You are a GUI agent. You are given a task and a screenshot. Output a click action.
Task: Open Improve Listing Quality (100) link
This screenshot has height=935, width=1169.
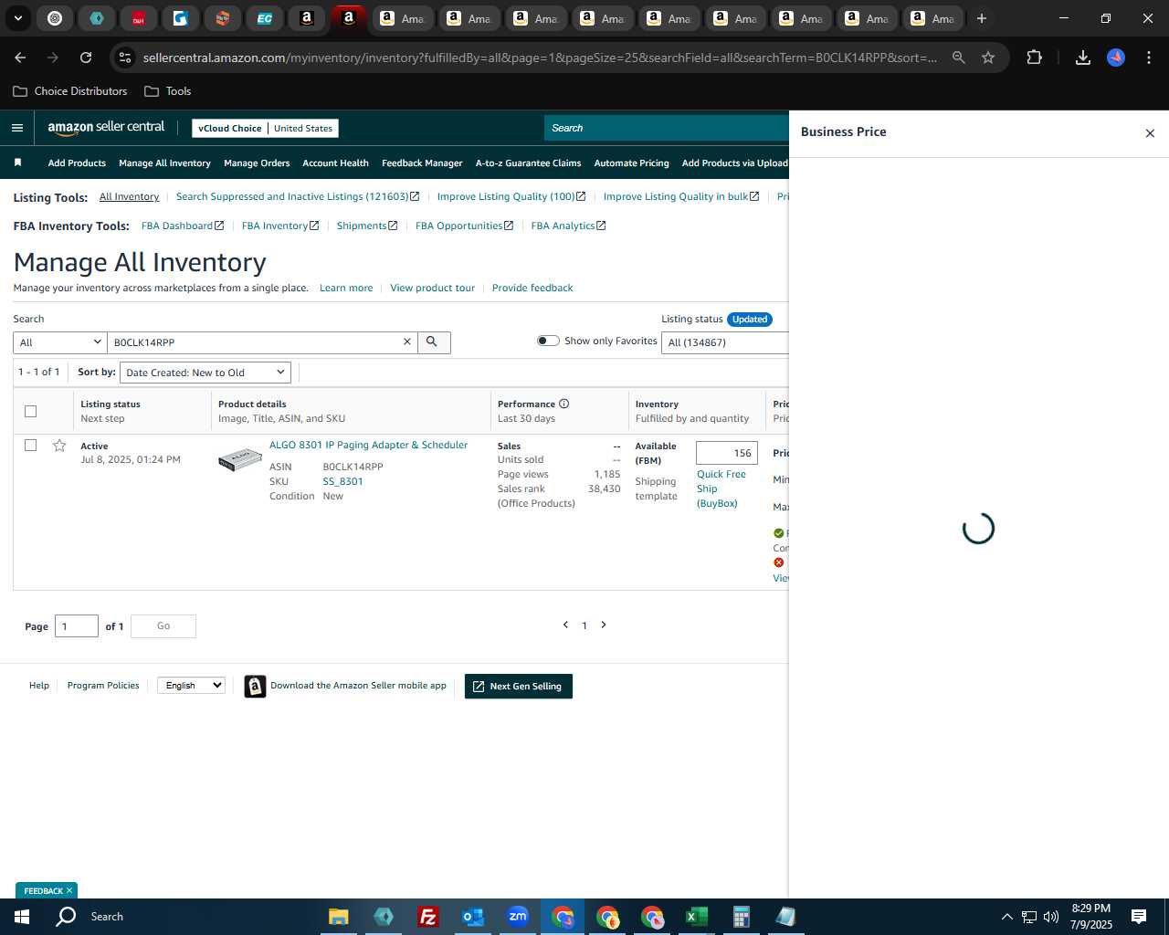pyautogui.click(x=511, y=196)
